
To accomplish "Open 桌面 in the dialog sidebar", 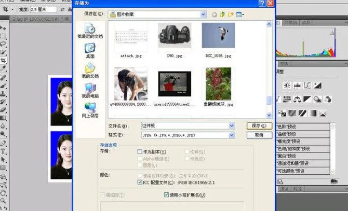I will tap(90, 51).
